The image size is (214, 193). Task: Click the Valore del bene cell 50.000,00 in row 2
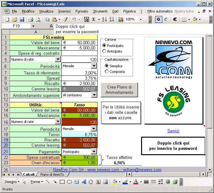[79, 43]
